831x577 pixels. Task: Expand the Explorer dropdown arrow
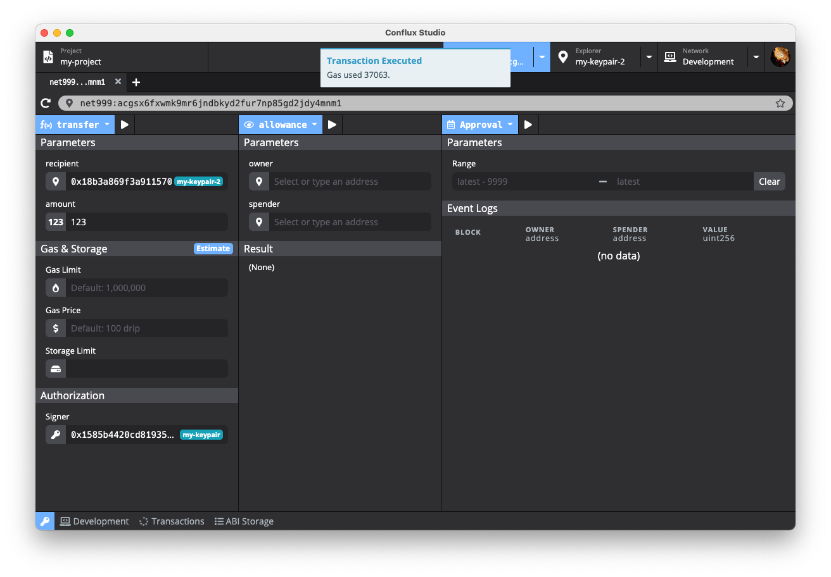[649, 57]
